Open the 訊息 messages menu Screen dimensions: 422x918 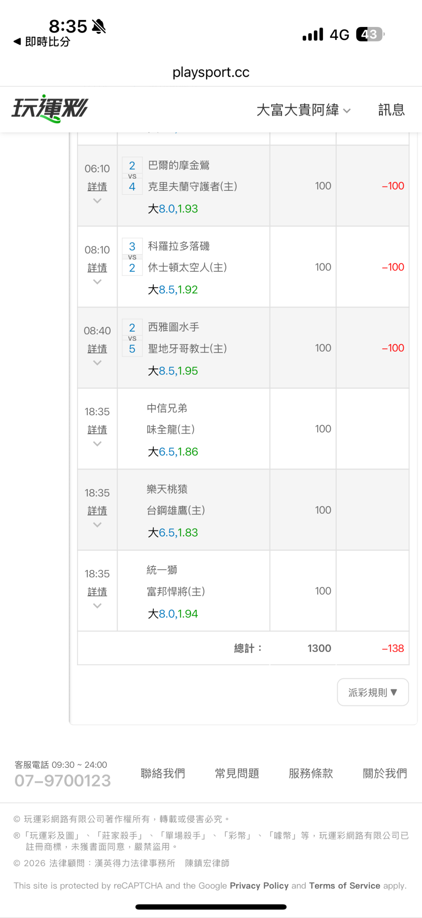tap(391, 110)
